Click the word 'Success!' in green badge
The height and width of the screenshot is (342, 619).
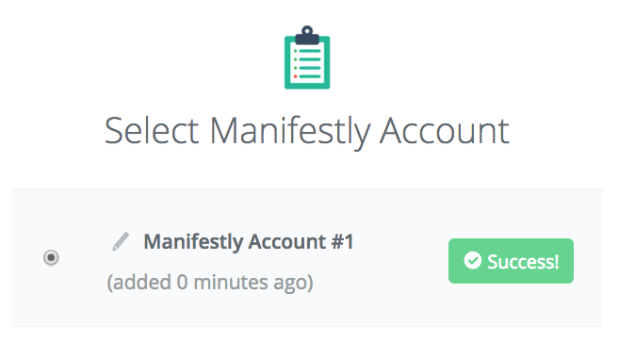click(x=523, y=261)
